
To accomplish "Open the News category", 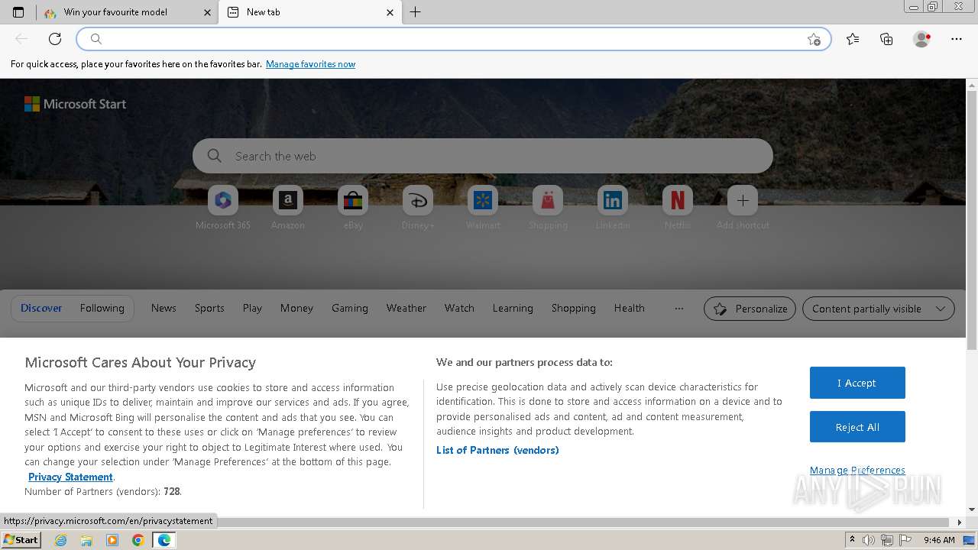I will [164, 308].
